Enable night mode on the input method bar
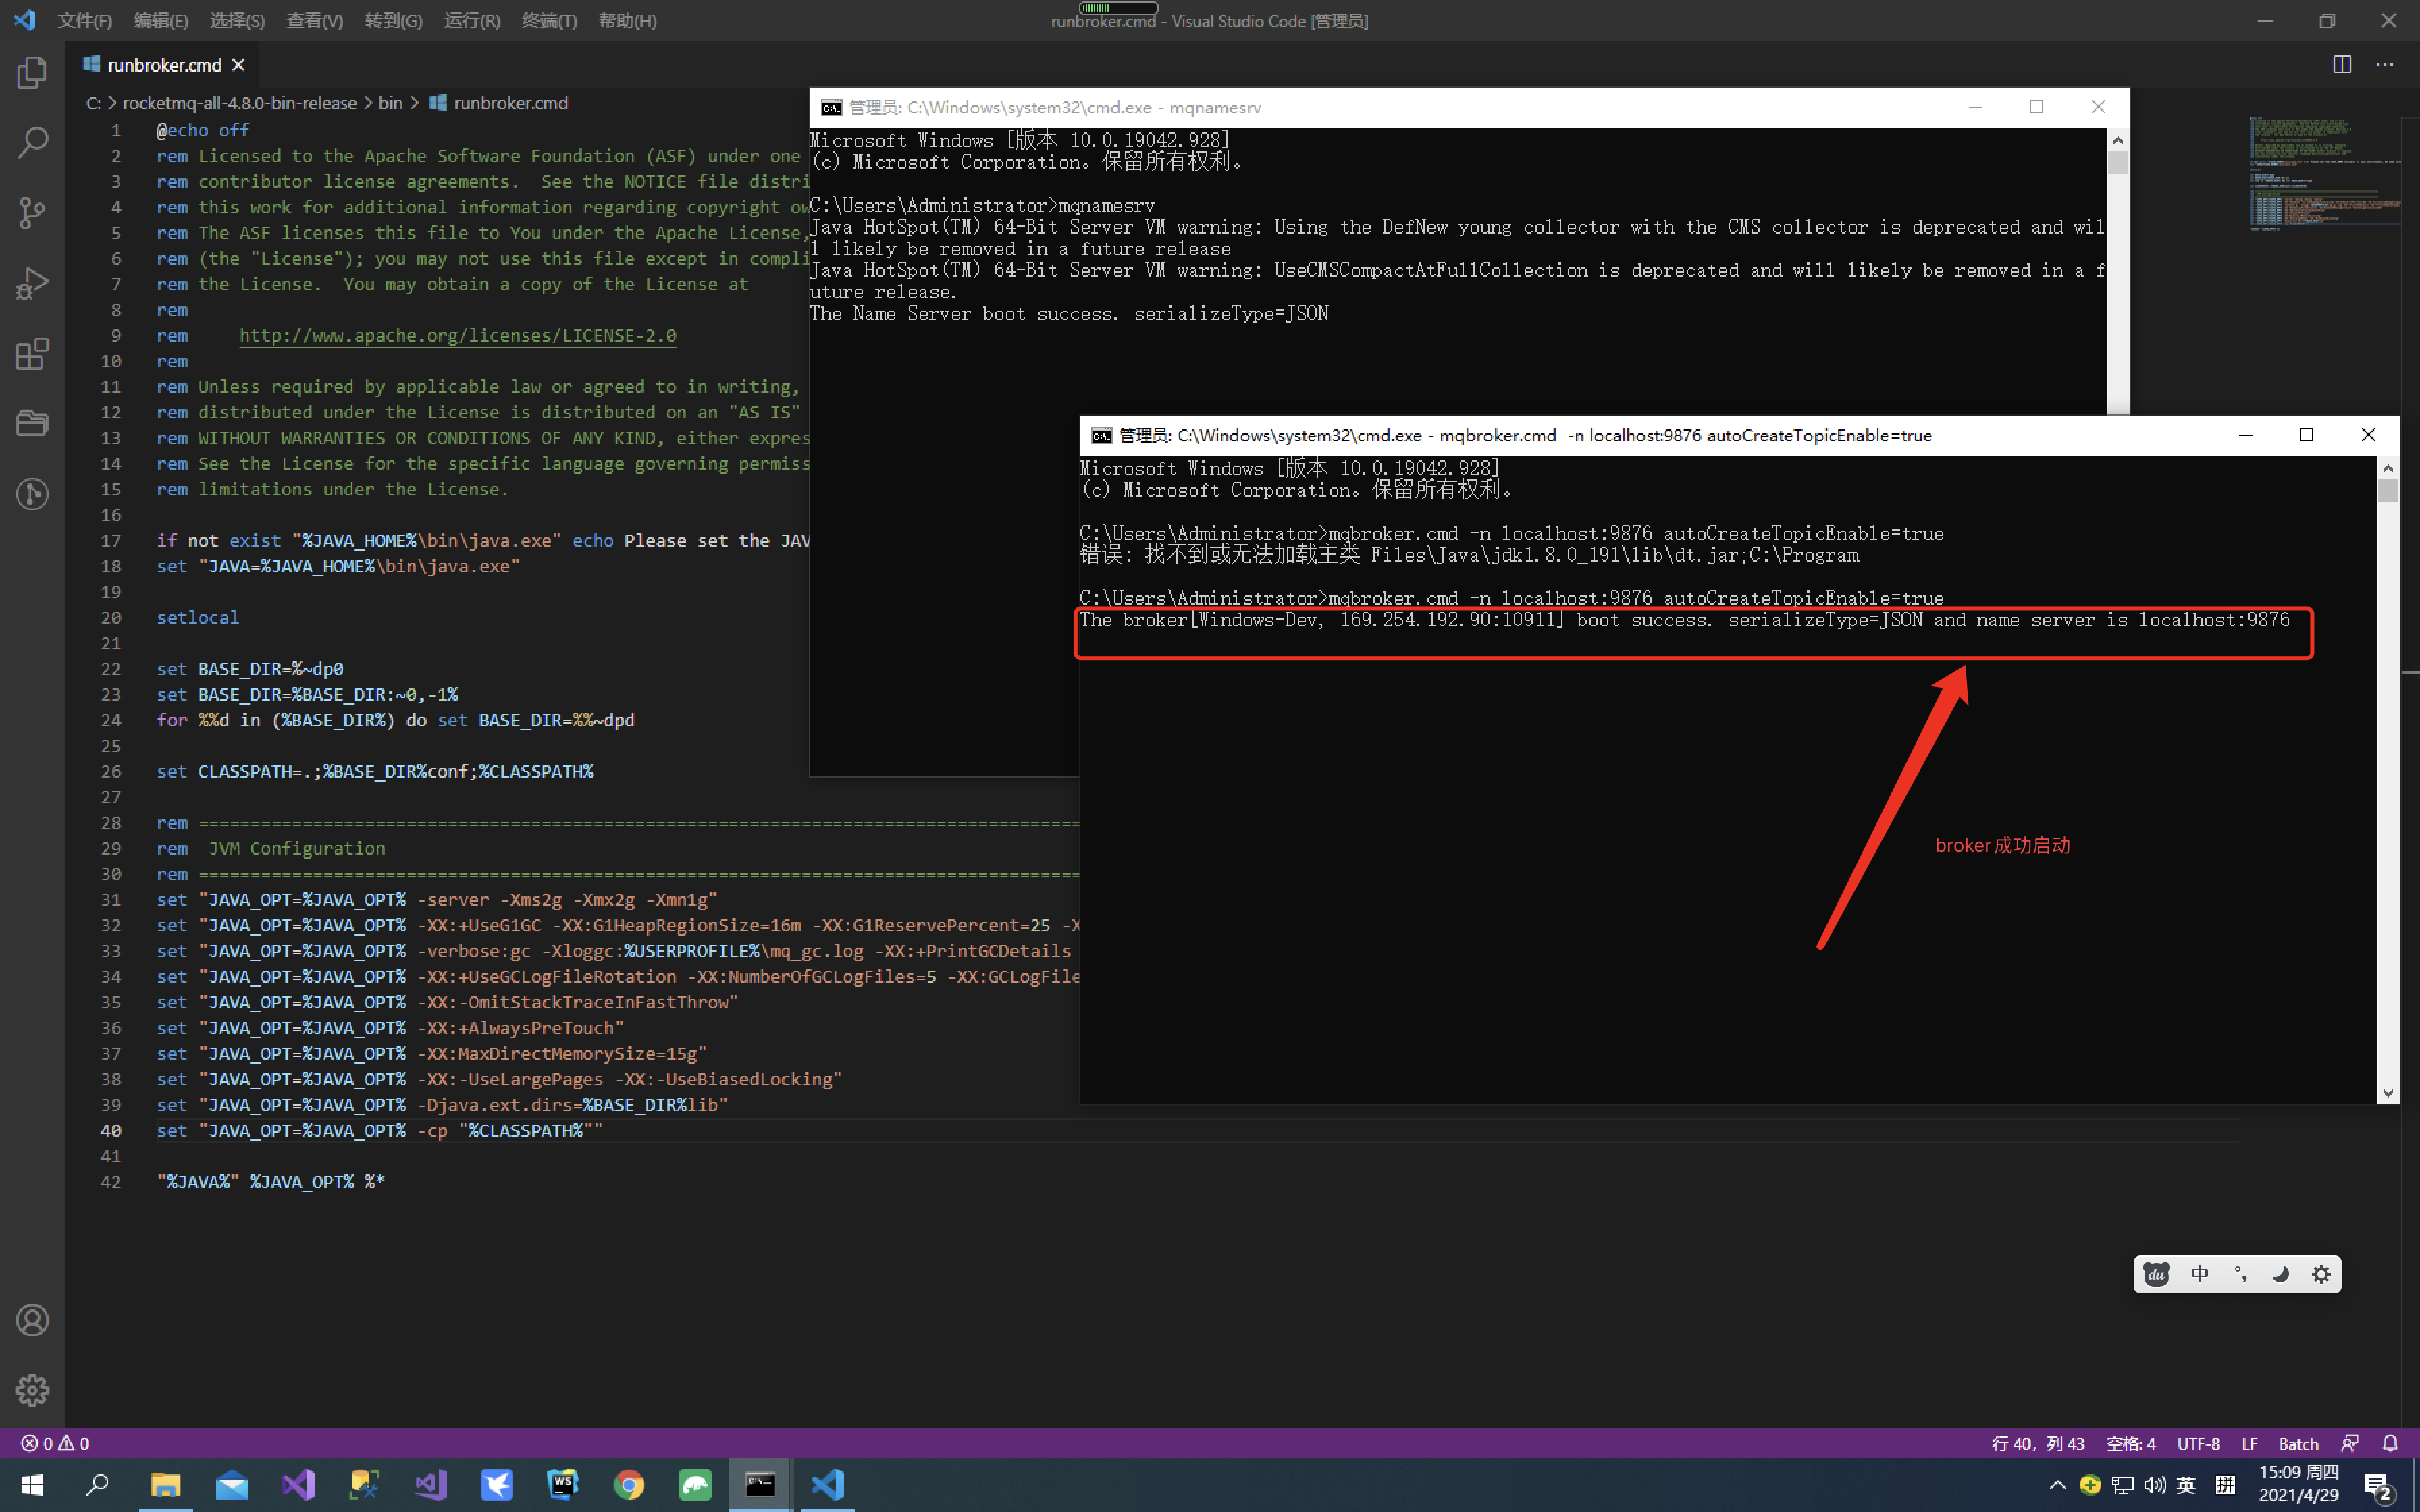Viewport: 2420px width, 1512px height. coord(2280,1274)
